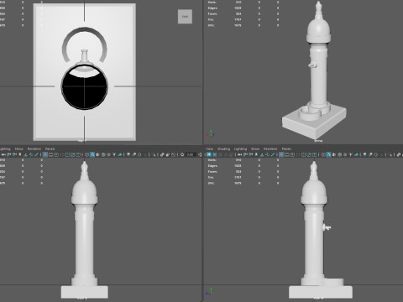Toggle Grid display in lower-left panel toolbar
This screenshot has height=302, width=403.
point(44,154)
